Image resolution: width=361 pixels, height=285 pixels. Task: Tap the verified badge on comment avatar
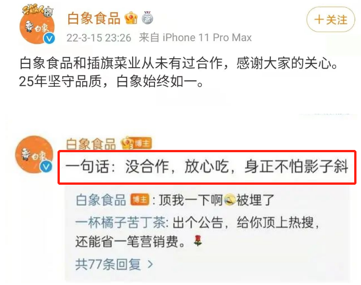pyautogui.click(x=46, y=167)
